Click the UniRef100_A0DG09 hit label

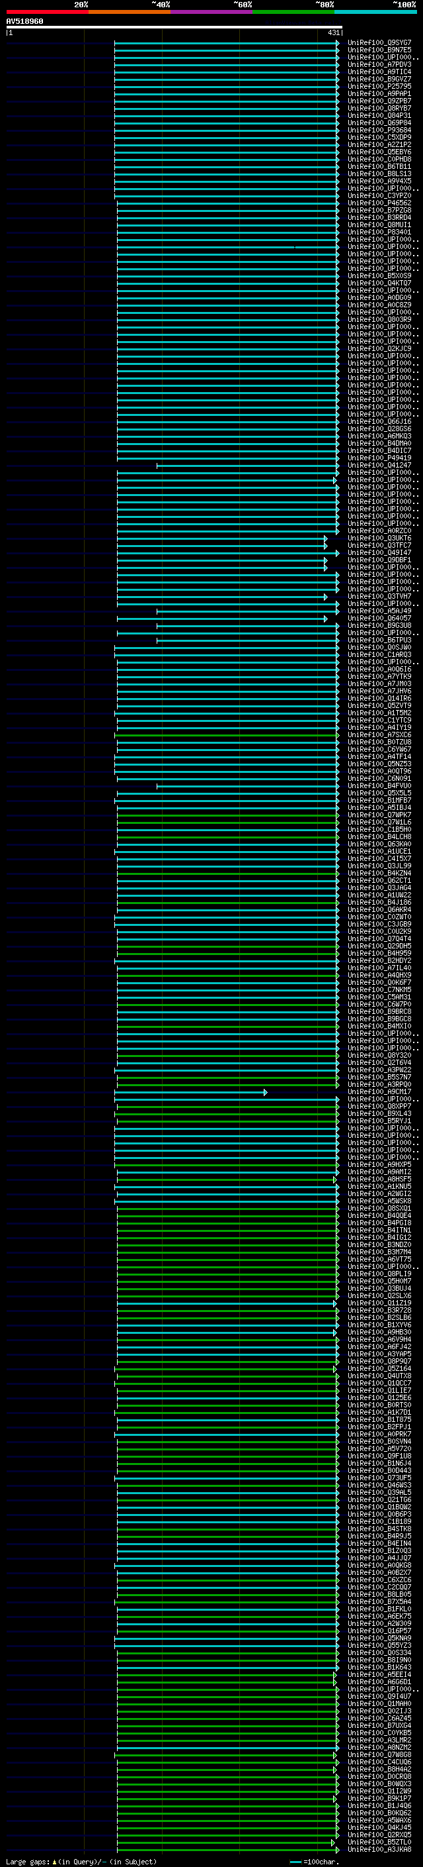point(379,298)
